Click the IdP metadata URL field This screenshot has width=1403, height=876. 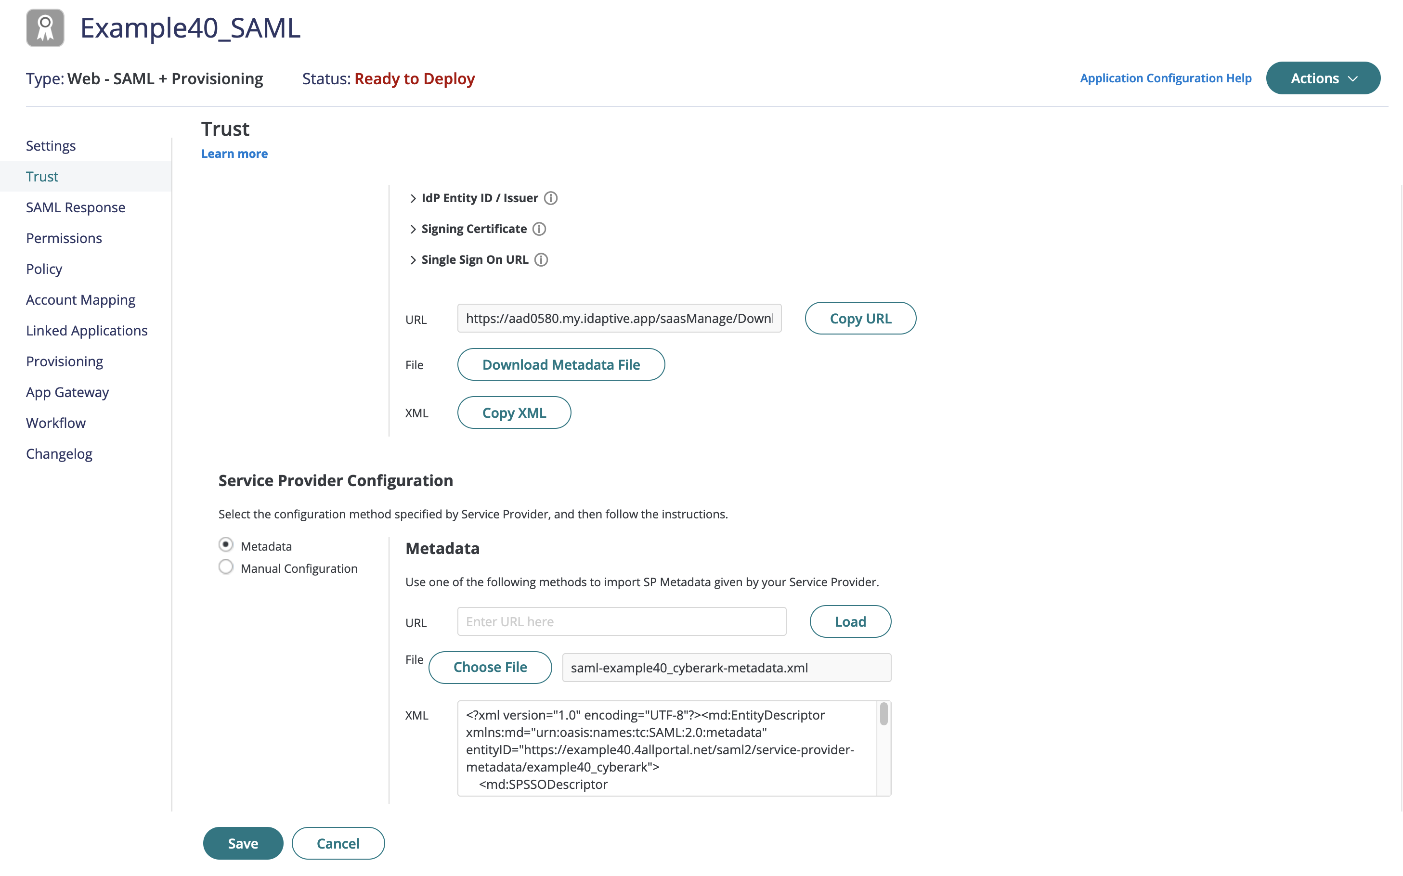[x=619, y=318]
